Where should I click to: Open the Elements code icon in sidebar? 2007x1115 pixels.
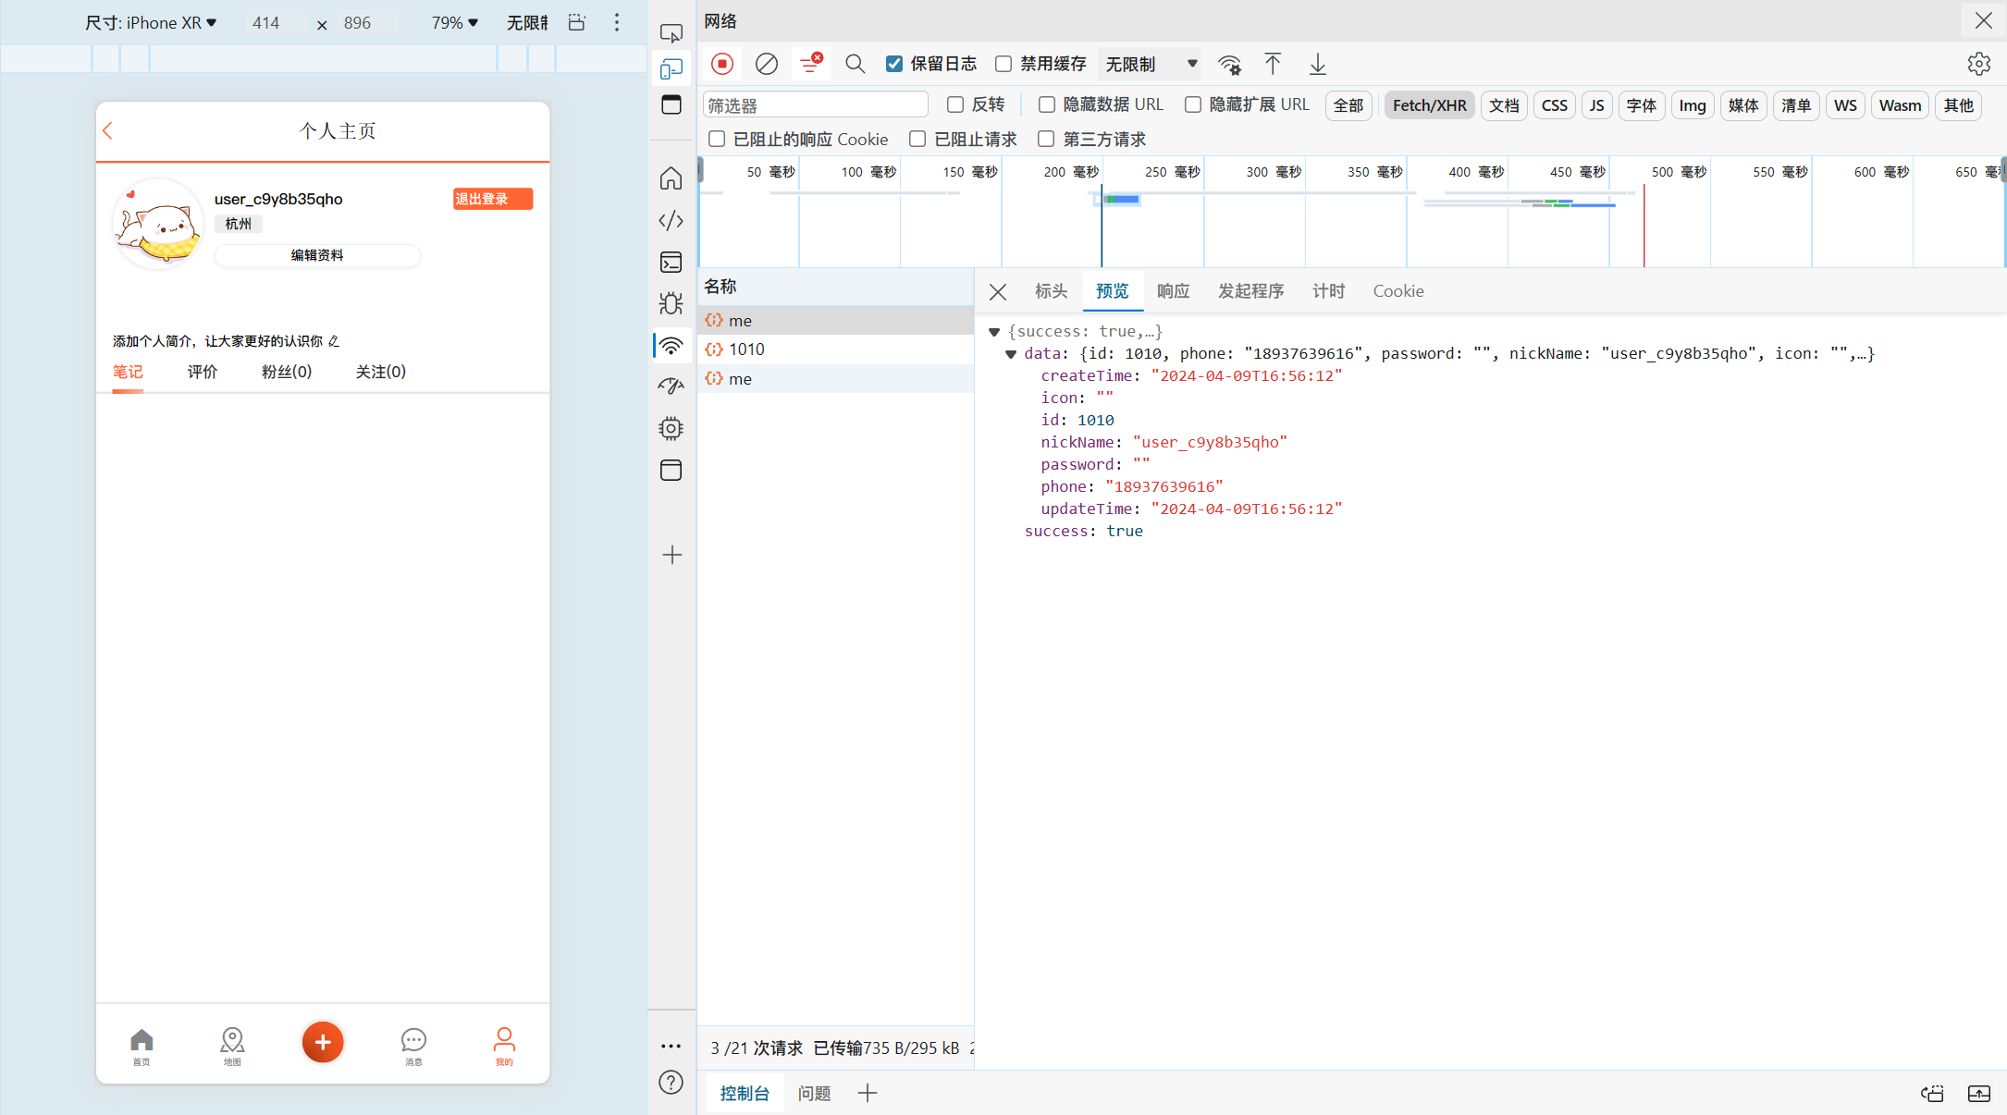pos(671,220)
